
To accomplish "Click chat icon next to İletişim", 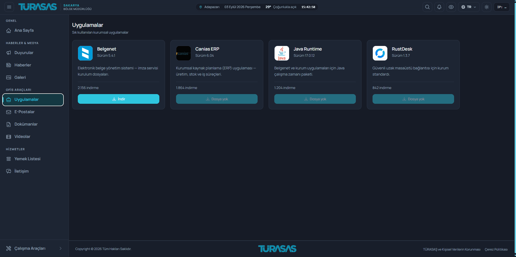I will pyautogui.click(x=9, y=171).
